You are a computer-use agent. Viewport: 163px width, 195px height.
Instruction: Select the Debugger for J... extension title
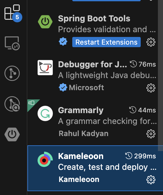[x=92, y=65]
